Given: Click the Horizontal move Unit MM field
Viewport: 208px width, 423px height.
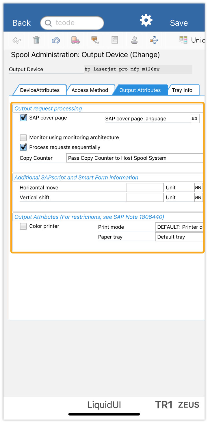Looking at the screenshot, I should point(198,187).
